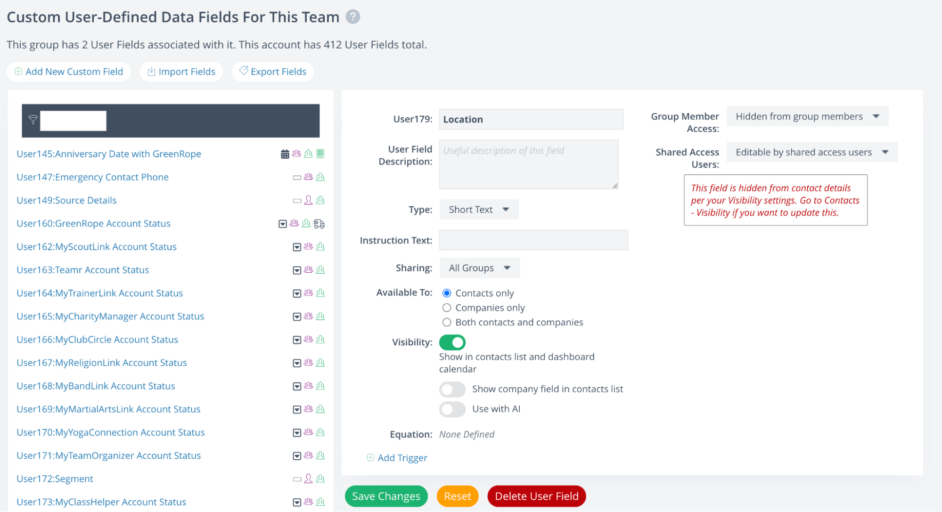Click the filter funnel icon above the field list
The height and width of the screenshot is (512, 942).
(33, 120)
